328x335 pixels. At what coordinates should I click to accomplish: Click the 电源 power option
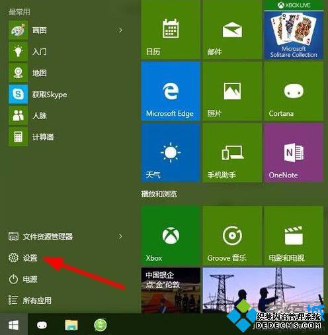[x=23, y=279]
